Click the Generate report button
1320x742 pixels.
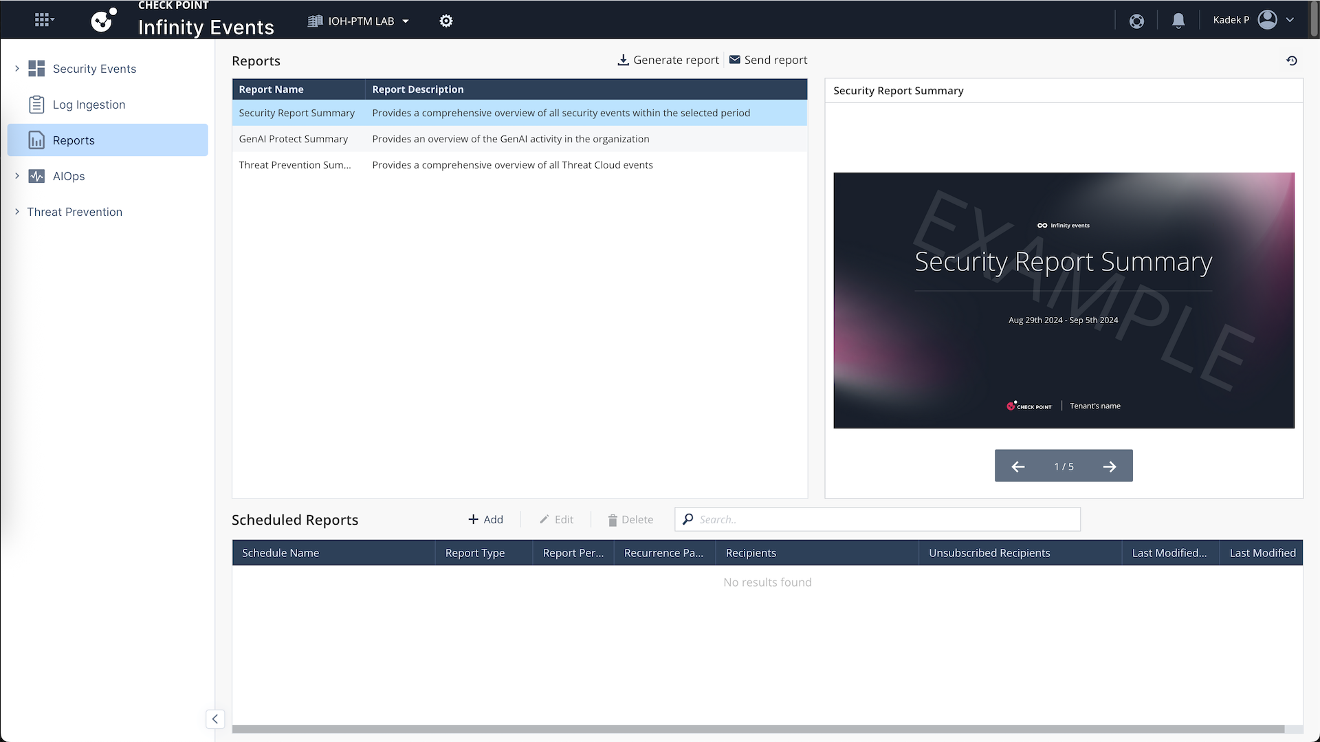tap(668, 61)
